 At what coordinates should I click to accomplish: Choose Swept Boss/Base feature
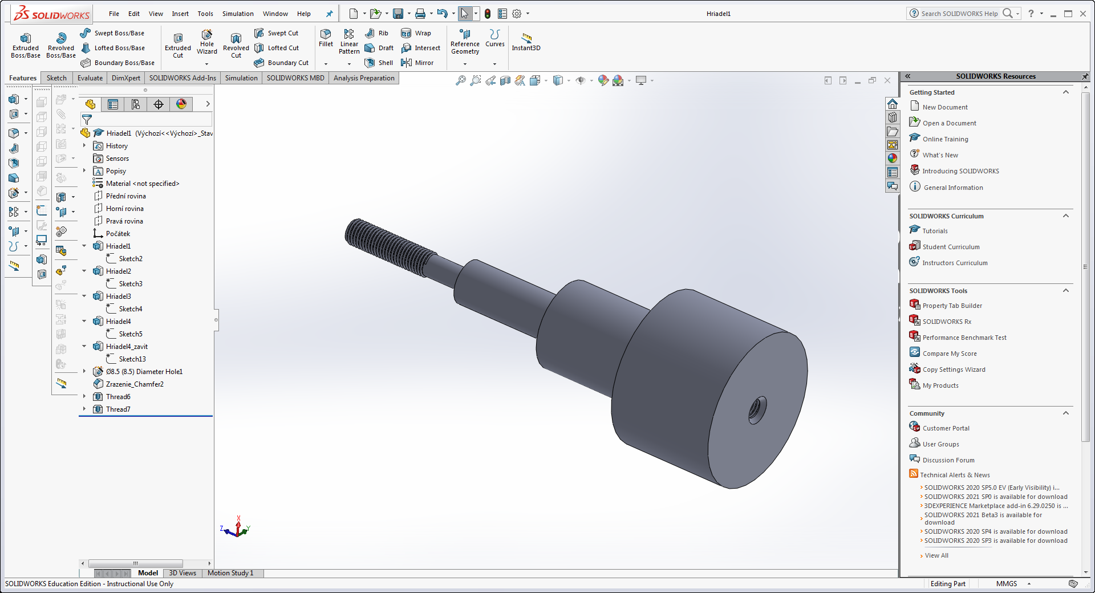point(112,33)
